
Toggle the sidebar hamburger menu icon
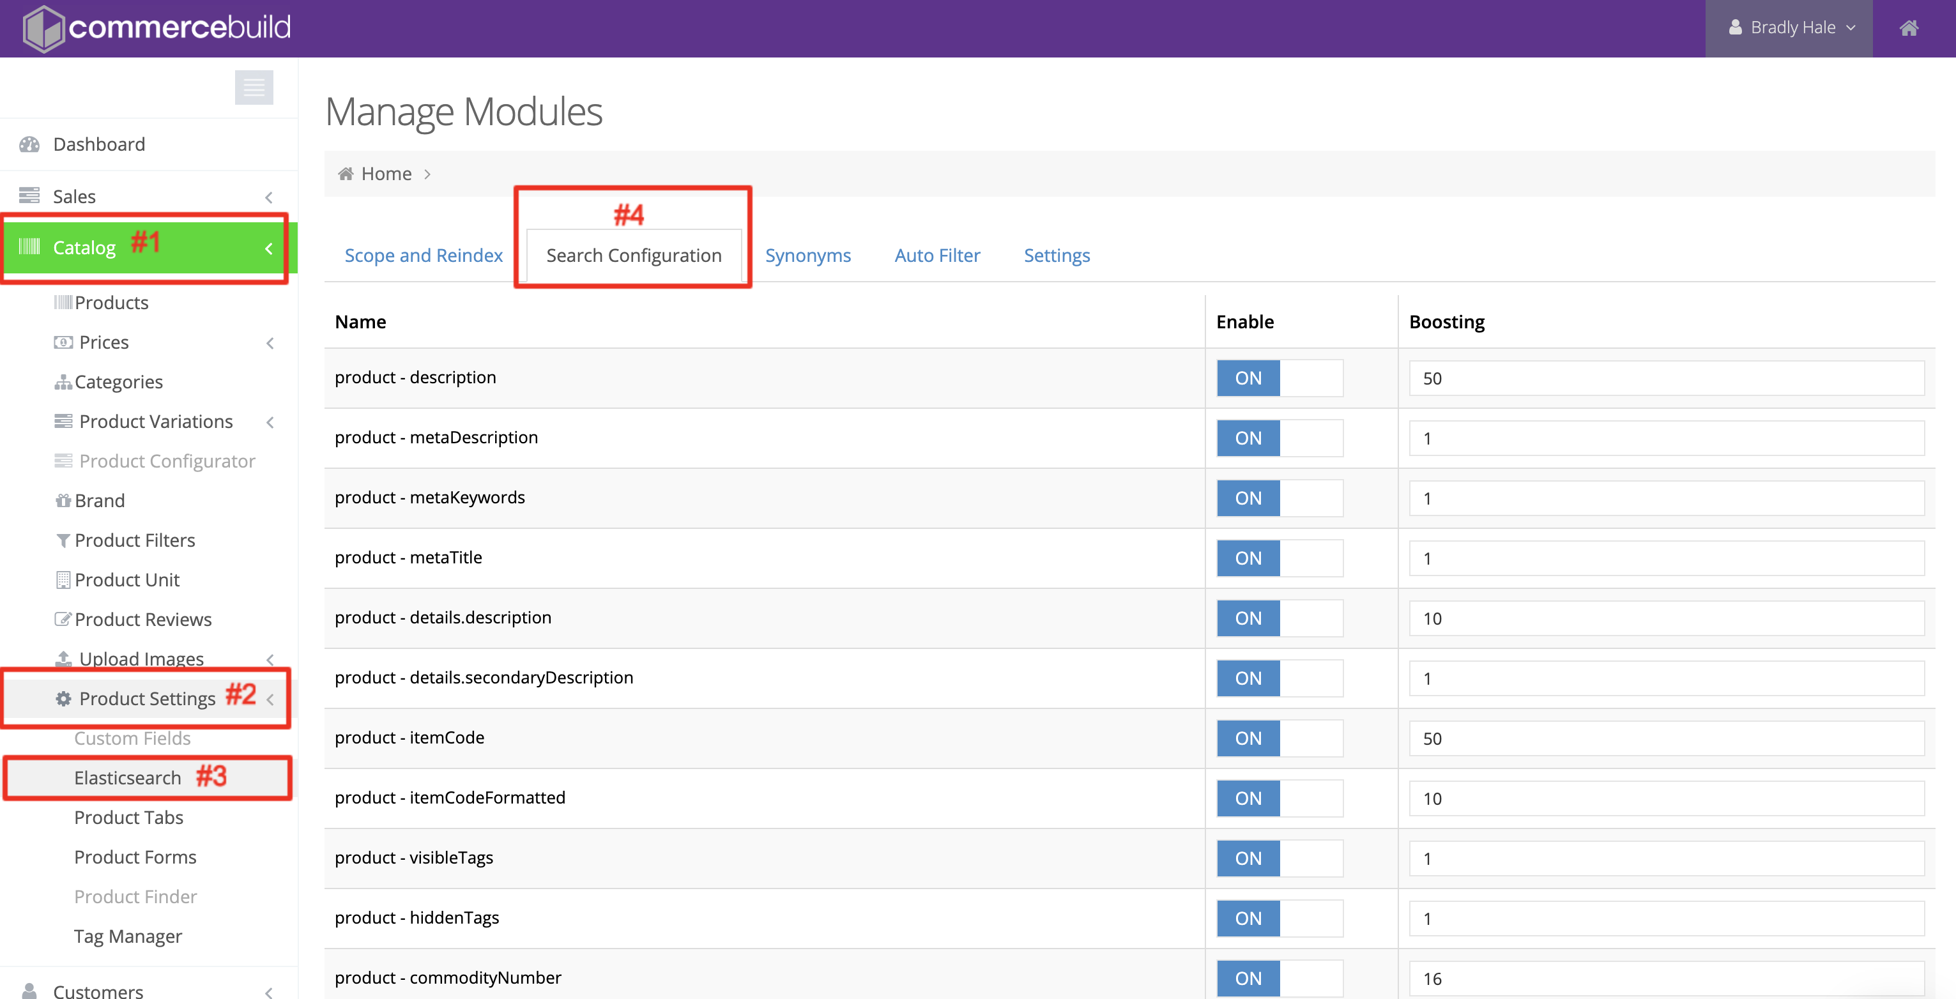[254, 88]
